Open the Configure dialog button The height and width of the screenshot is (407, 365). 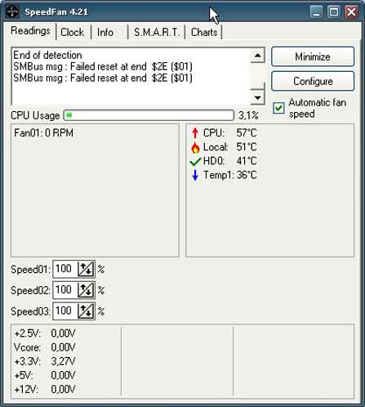coord(313,81)
